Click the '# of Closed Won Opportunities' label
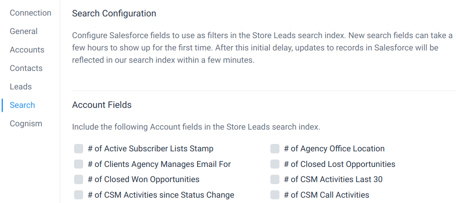This screenshot has height=203, width=456. point(144,180)
